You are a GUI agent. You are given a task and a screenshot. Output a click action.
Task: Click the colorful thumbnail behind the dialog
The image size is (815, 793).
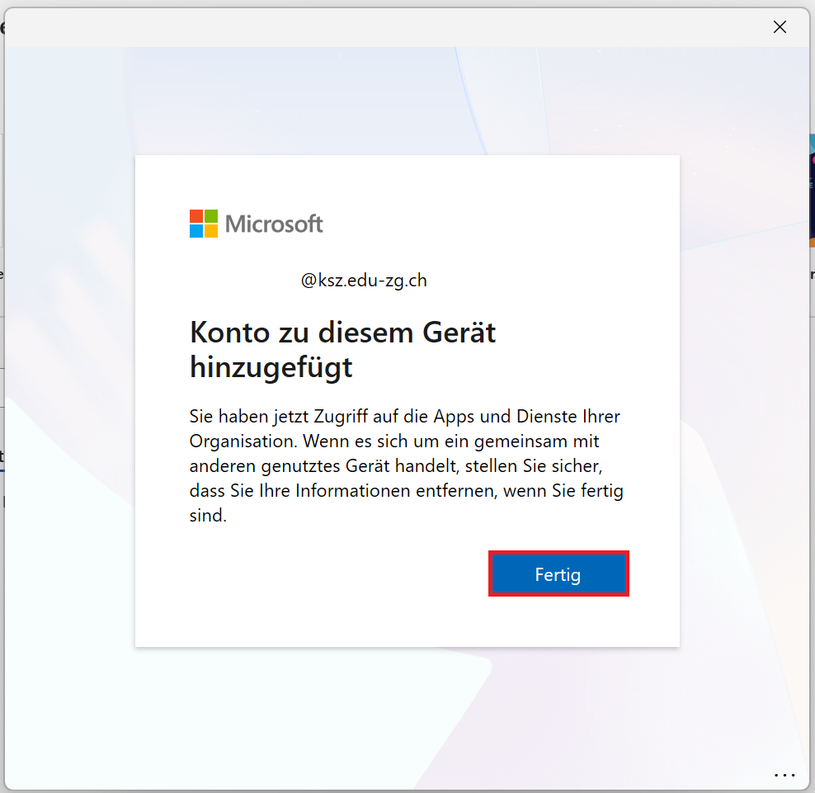811,190
